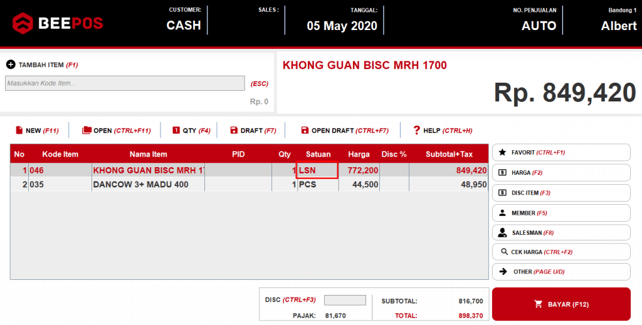Click the Satuan column header
Screen dimensions: 642x325
tap(318, 154)
